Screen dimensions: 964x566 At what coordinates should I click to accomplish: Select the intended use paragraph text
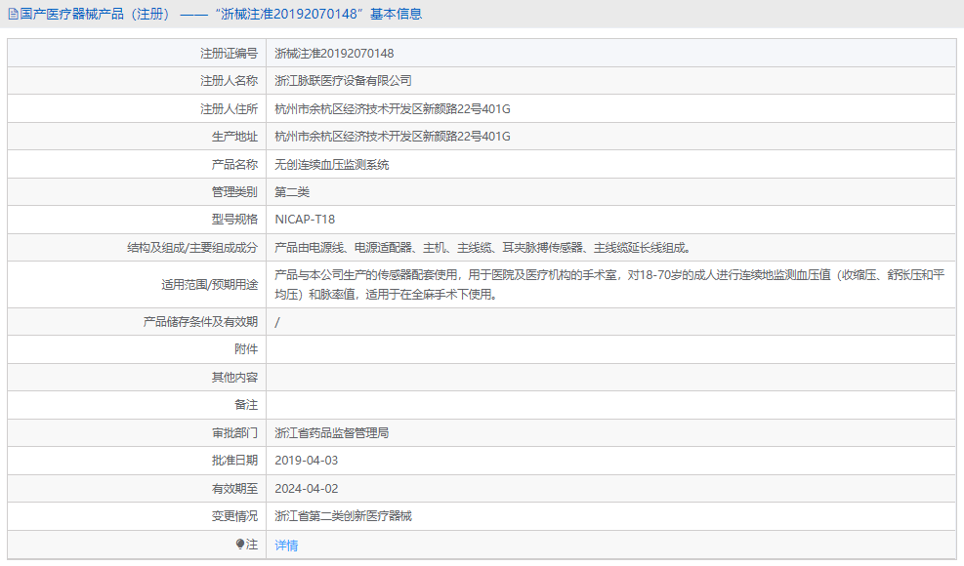[609, 285]
